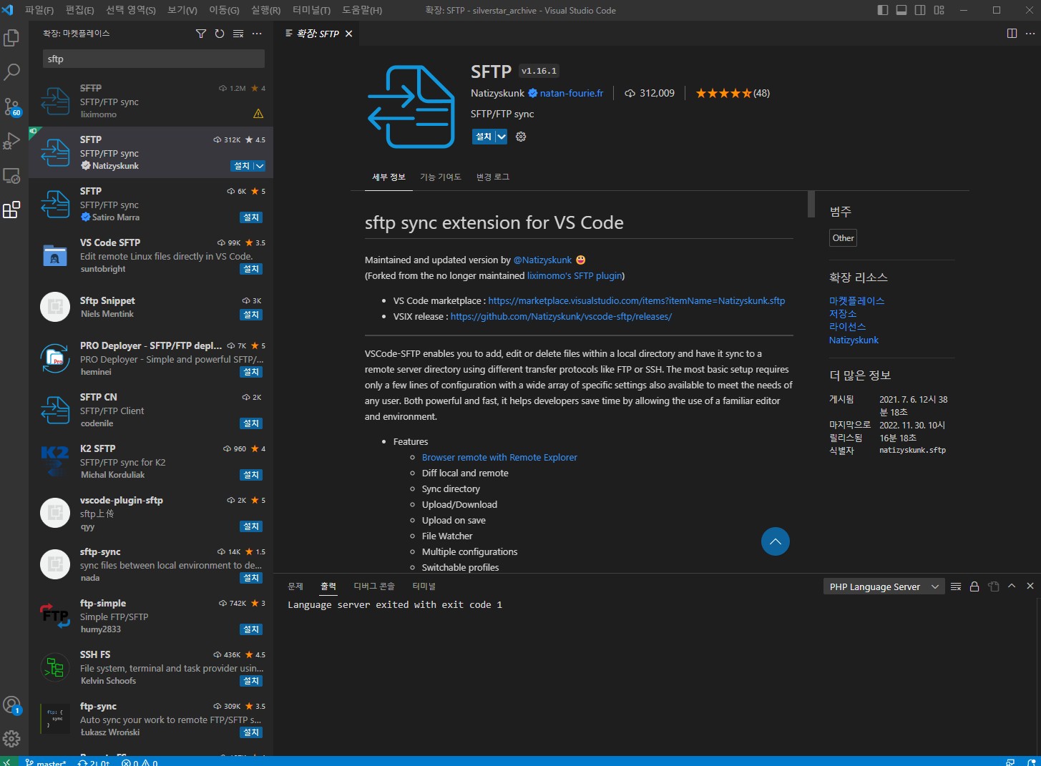Open the 터미널(T) menu
The height and width of the screenshot is (766, 1041).
(311, 10)
